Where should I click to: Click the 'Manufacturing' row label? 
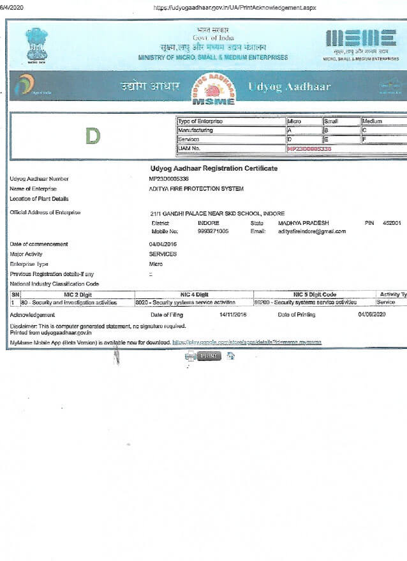[x=195, y=130]
